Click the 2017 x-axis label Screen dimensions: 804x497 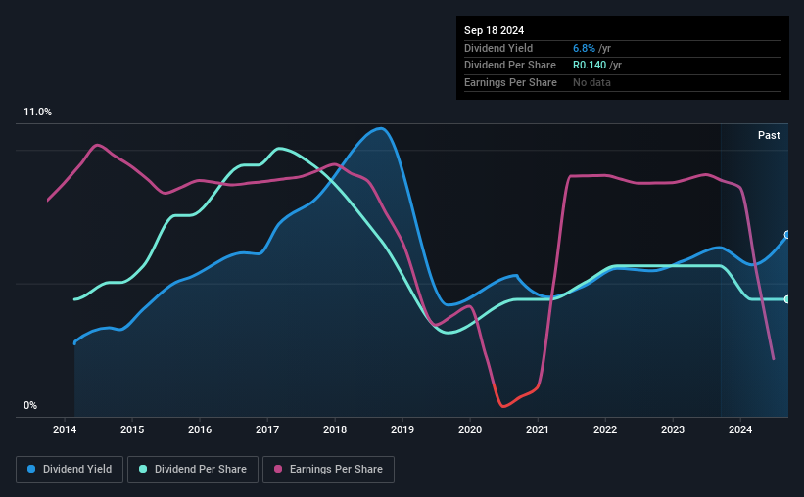click(x=267, y=429)
